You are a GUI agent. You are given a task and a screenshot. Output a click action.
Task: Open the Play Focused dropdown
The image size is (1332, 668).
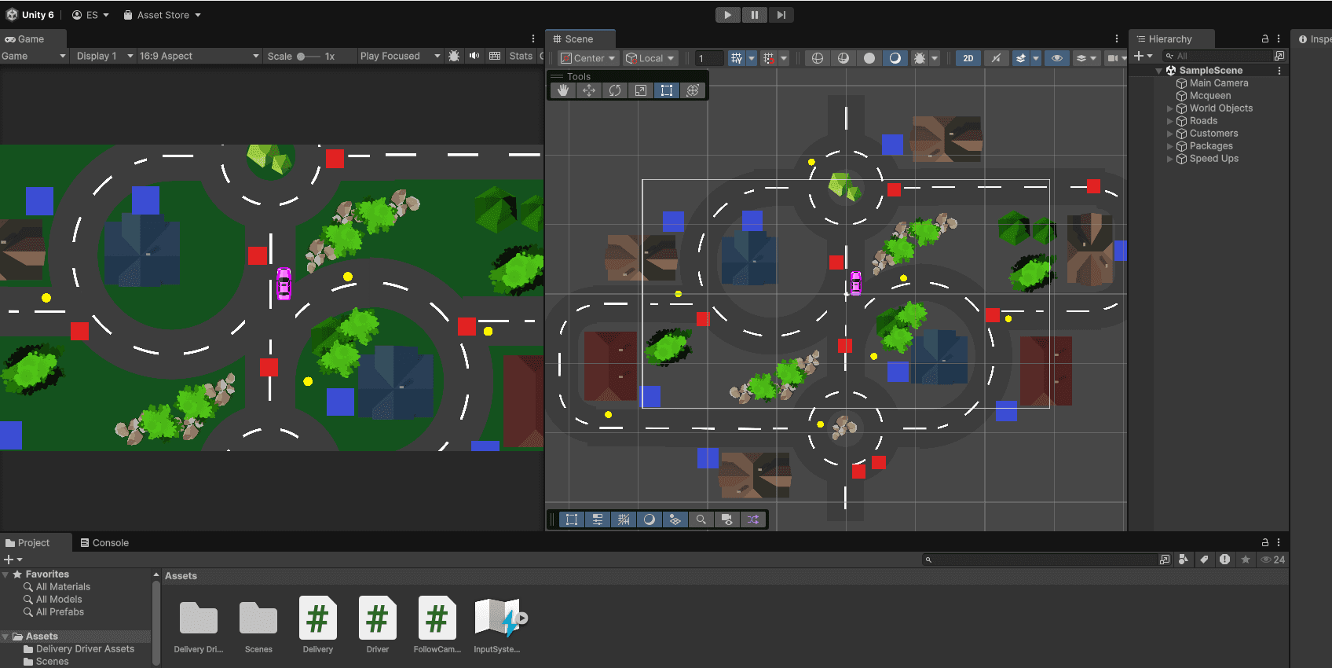coord(400,56)
